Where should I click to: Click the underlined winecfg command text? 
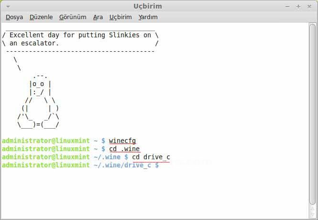122,141
